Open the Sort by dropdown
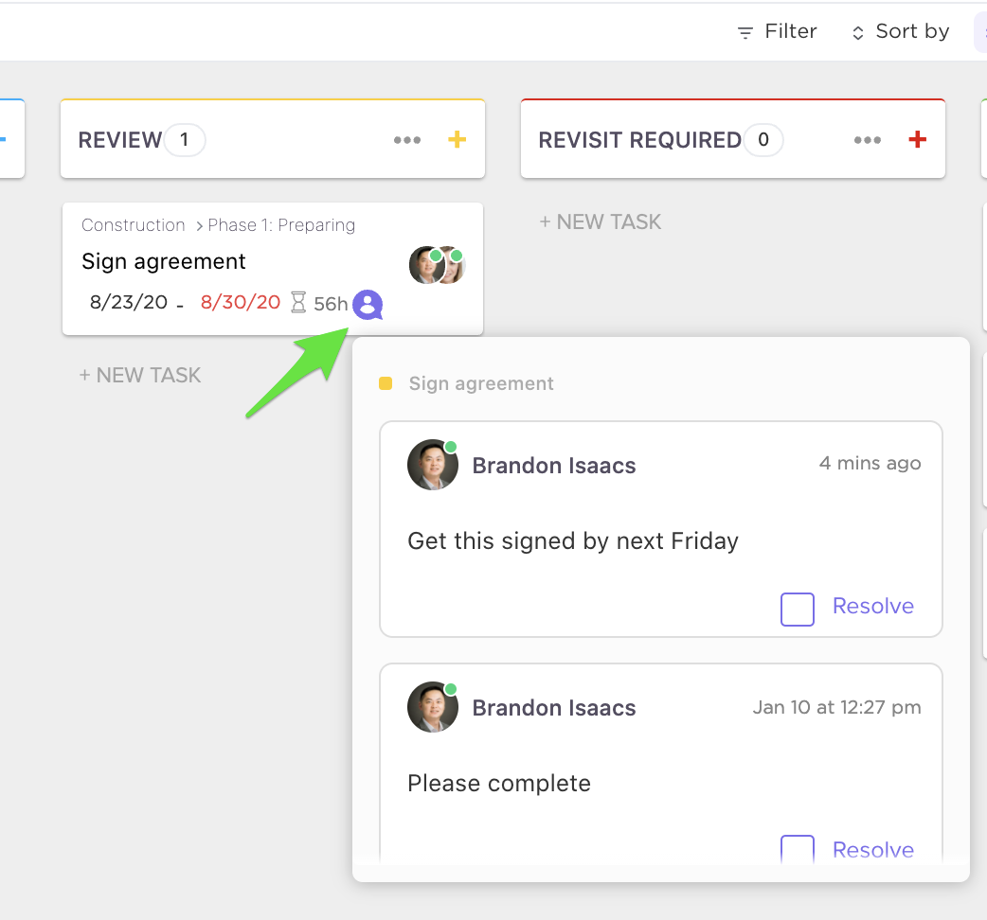Viewport: 987px width, 920px height. (900, 32)
